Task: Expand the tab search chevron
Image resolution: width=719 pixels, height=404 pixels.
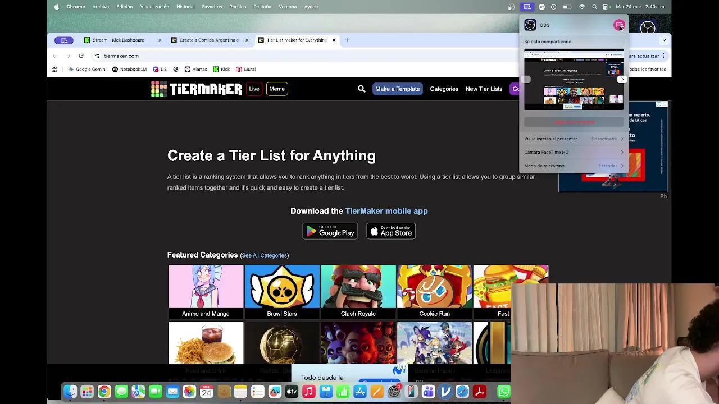Action: click(664, 40)
